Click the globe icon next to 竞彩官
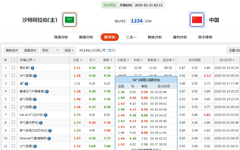This screenshot has height=150, width=240. click(x=32, y=68)
